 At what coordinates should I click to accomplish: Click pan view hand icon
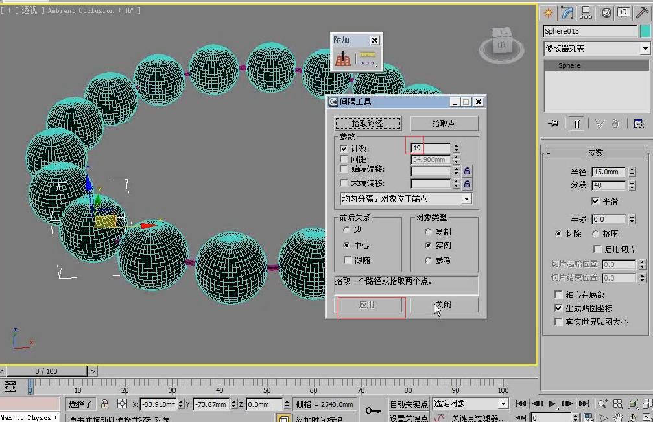(618, 417)
